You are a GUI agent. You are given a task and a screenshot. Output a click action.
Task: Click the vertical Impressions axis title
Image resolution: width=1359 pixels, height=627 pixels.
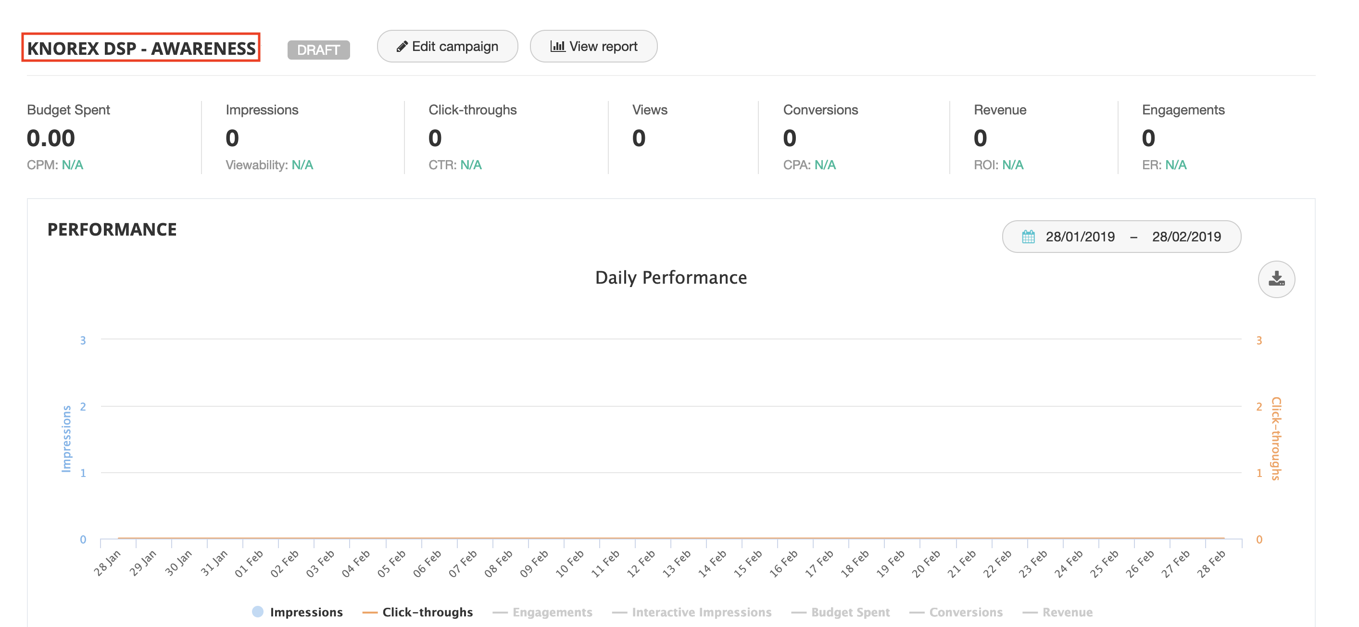(66, 438)
